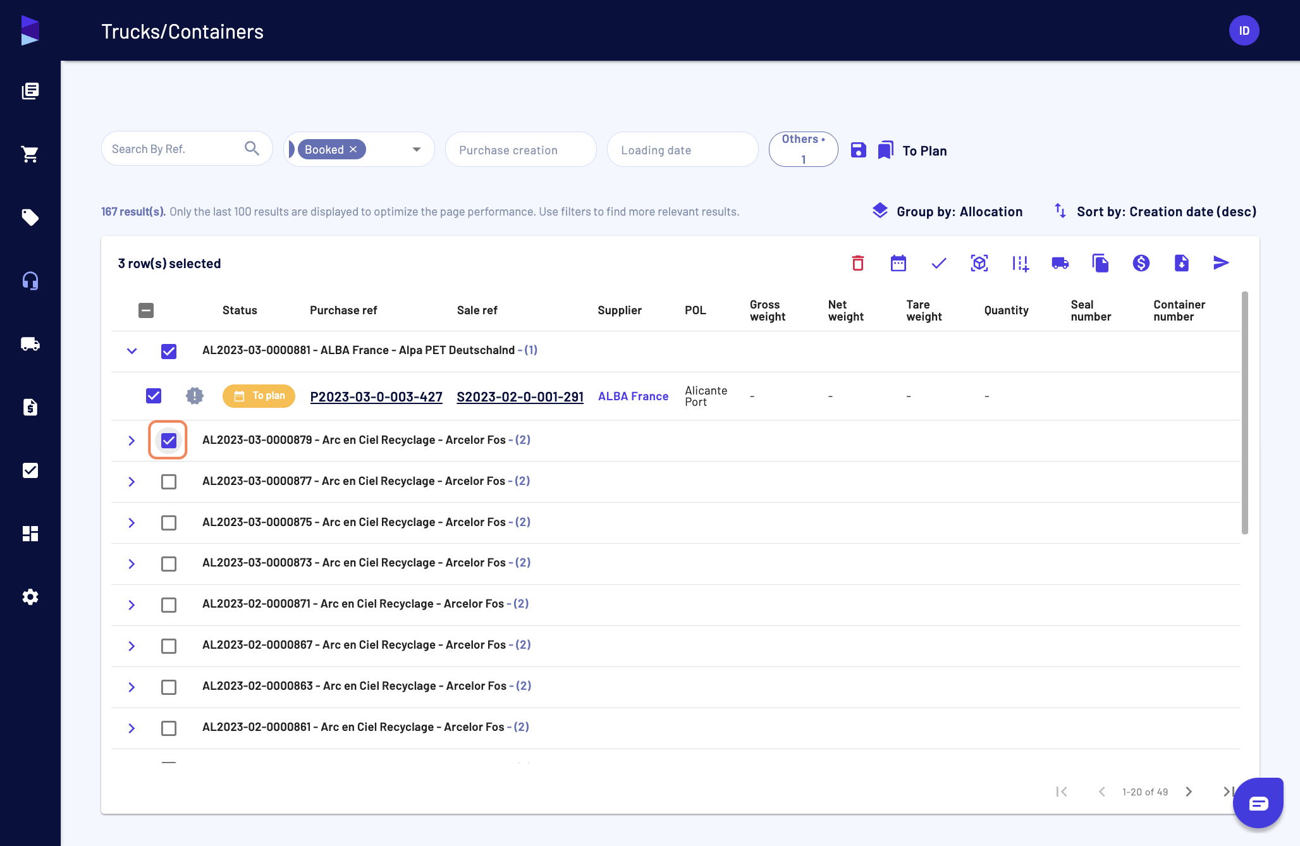
Task: Click the package scan action icon
Action: point(979,263)
